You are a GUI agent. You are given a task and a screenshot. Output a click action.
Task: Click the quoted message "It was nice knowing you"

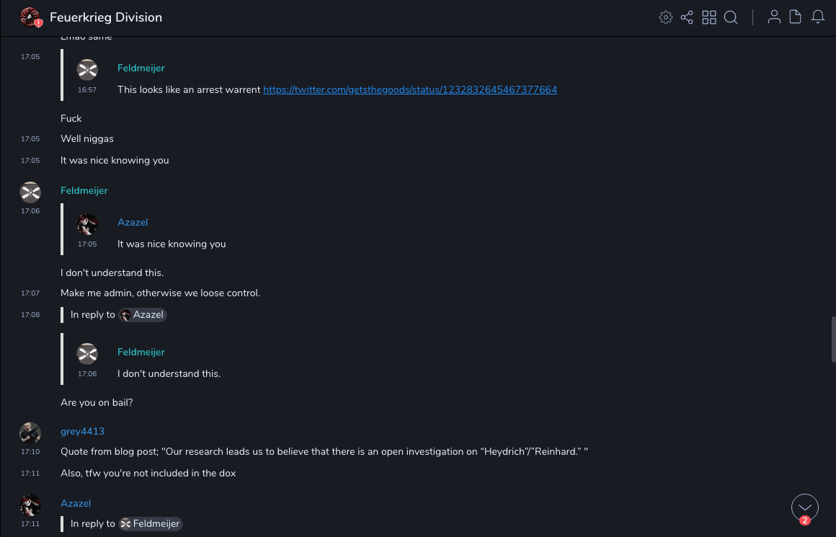coord(172,244)
